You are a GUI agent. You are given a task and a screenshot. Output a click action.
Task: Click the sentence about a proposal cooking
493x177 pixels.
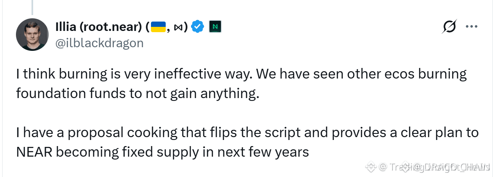[248, 133]
